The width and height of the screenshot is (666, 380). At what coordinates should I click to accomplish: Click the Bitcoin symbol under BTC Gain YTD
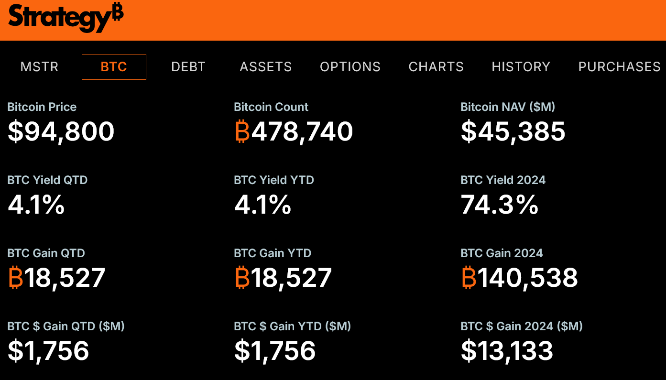242,278
